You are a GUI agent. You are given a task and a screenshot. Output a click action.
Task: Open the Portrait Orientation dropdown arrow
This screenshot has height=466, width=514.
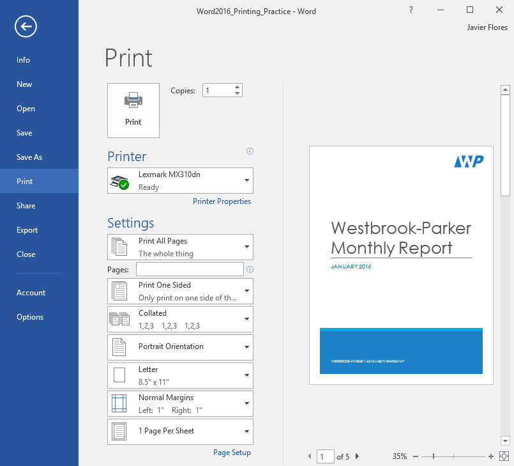pos(246,346)
